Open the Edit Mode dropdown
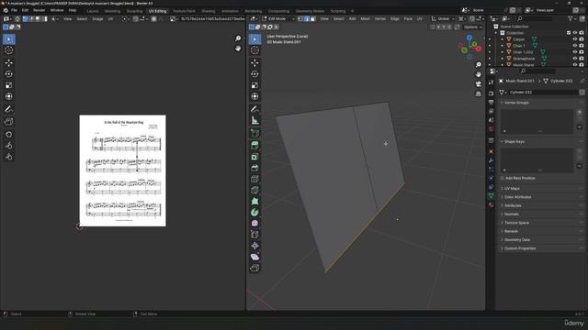This screenshot has width=588, height=330. coord(278,18)
